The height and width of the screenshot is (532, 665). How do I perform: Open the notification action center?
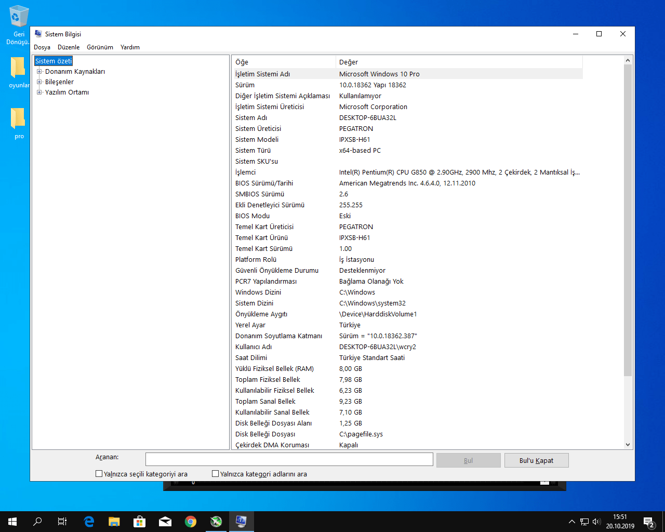(648, 522)
